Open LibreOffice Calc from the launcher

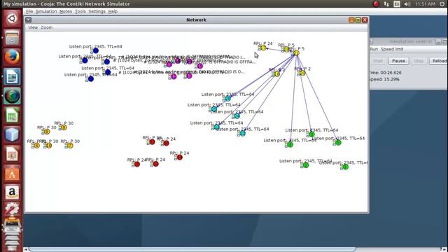tap(12, 115)
